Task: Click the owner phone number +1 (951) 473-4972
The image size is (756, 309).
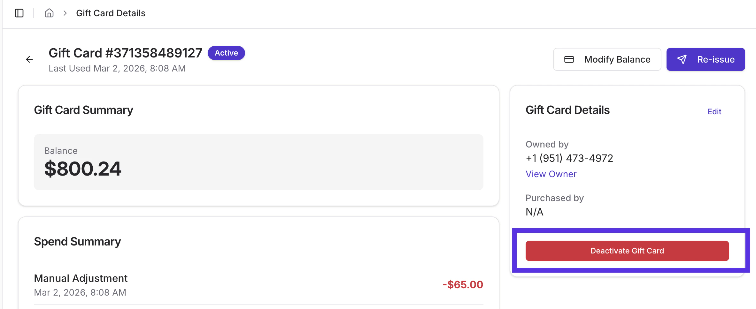Action: click(x=569, y=158)
